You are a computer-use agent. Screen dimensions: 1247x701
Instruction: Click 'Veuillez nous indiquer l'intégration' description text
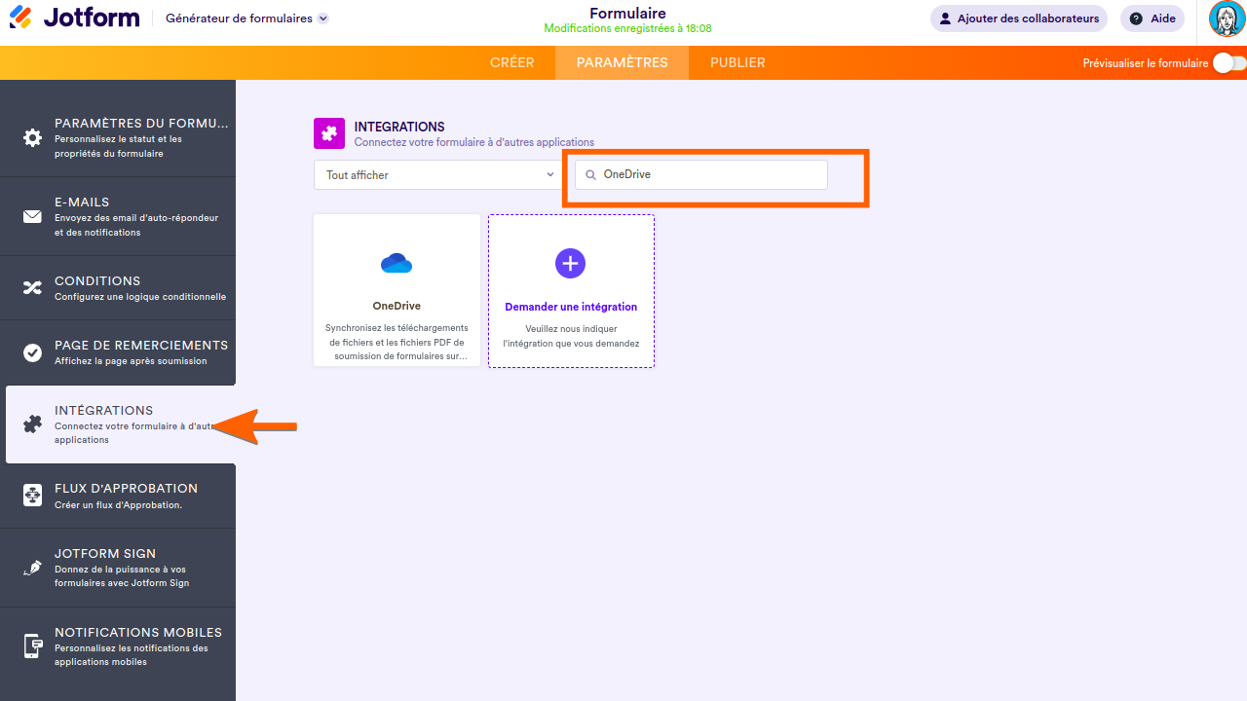pos(571,336)
